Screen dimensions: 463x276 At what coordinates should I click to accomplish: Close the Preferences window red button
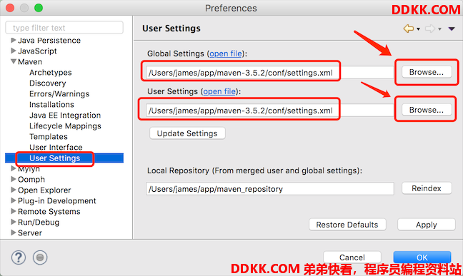pyautogui.click(x=10, y=8)
